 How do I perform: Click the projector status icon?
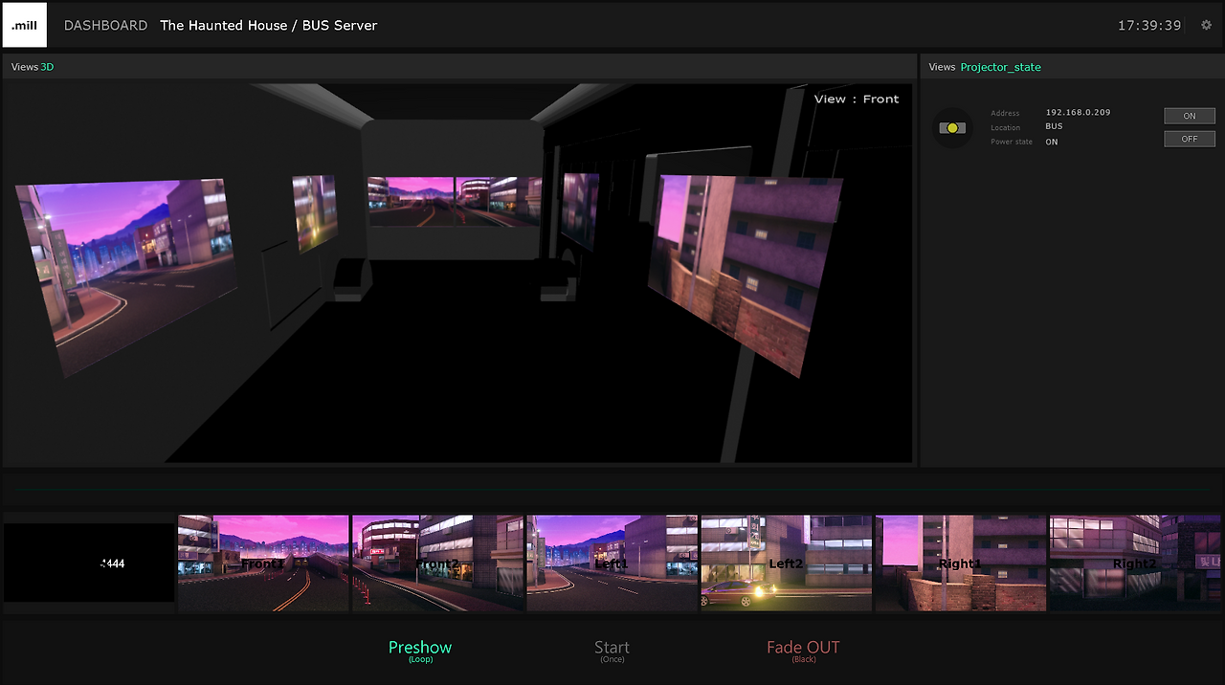coord(952,127)
